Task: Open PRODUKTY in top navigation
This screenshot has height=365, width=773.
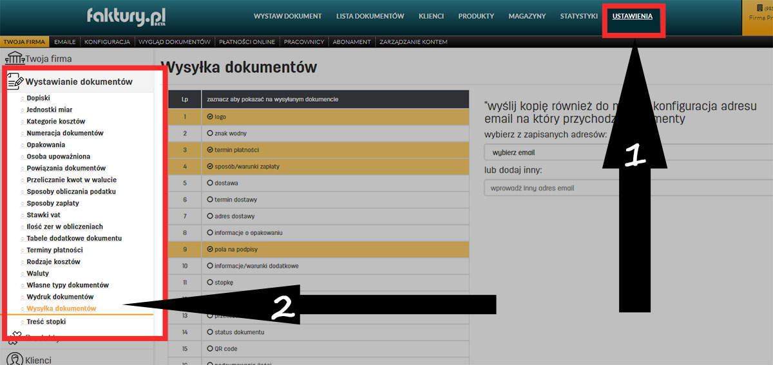Action: click(x=476, y=16)
